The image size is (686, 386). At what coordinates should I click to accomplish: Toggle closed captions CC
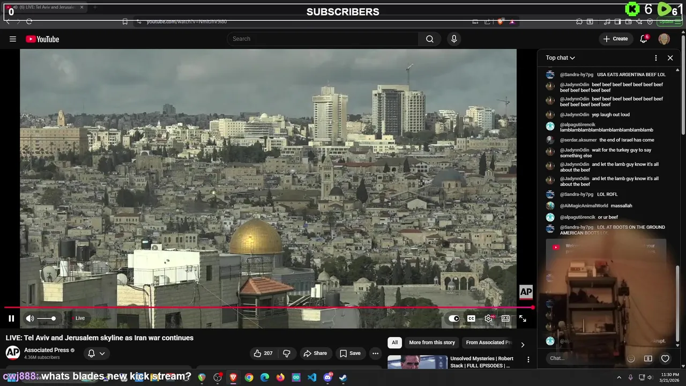pyautogui.click(x=471, y=318)
